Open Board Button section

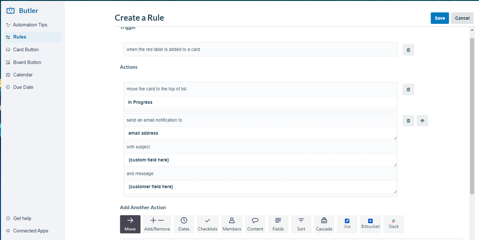27,62
